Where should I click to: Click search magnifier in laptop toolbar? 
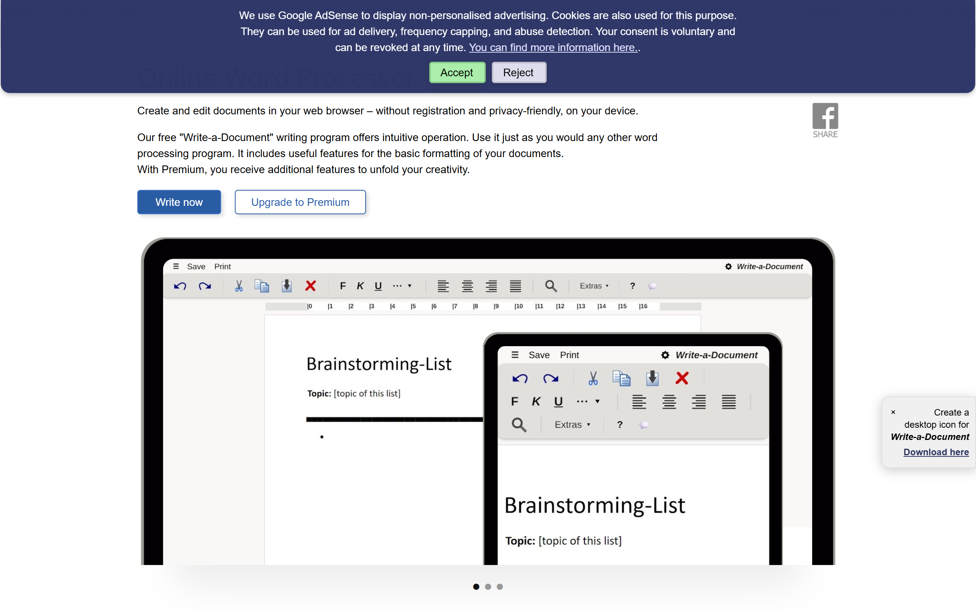pyautogui.click(x=551, y=286)
